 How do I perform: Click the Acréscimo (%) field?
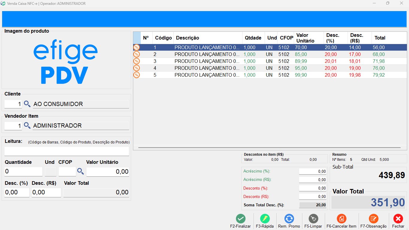tap(313, 171)
